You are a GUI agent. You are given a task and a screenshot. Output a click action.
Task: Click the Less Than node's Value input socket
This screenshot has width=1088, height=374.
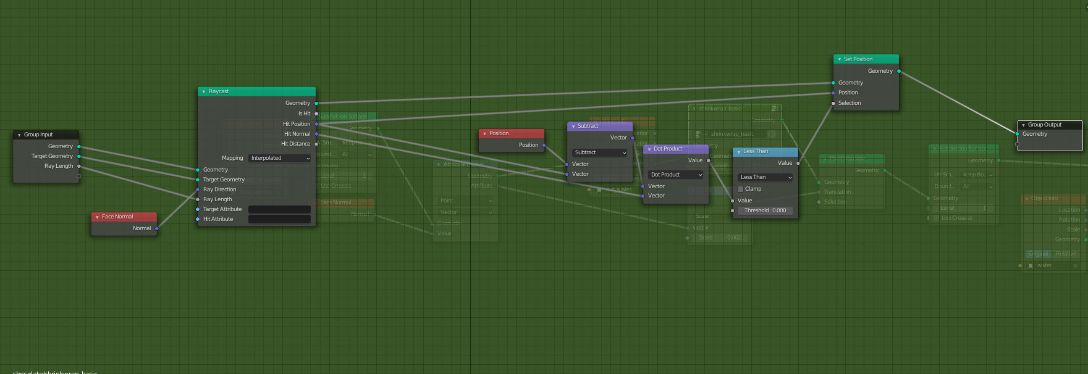click(x=733, y=201)
